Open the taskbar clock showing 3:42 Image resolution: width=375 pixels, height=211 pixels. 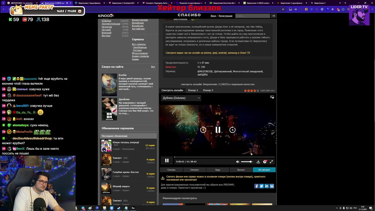coord(363,208)
